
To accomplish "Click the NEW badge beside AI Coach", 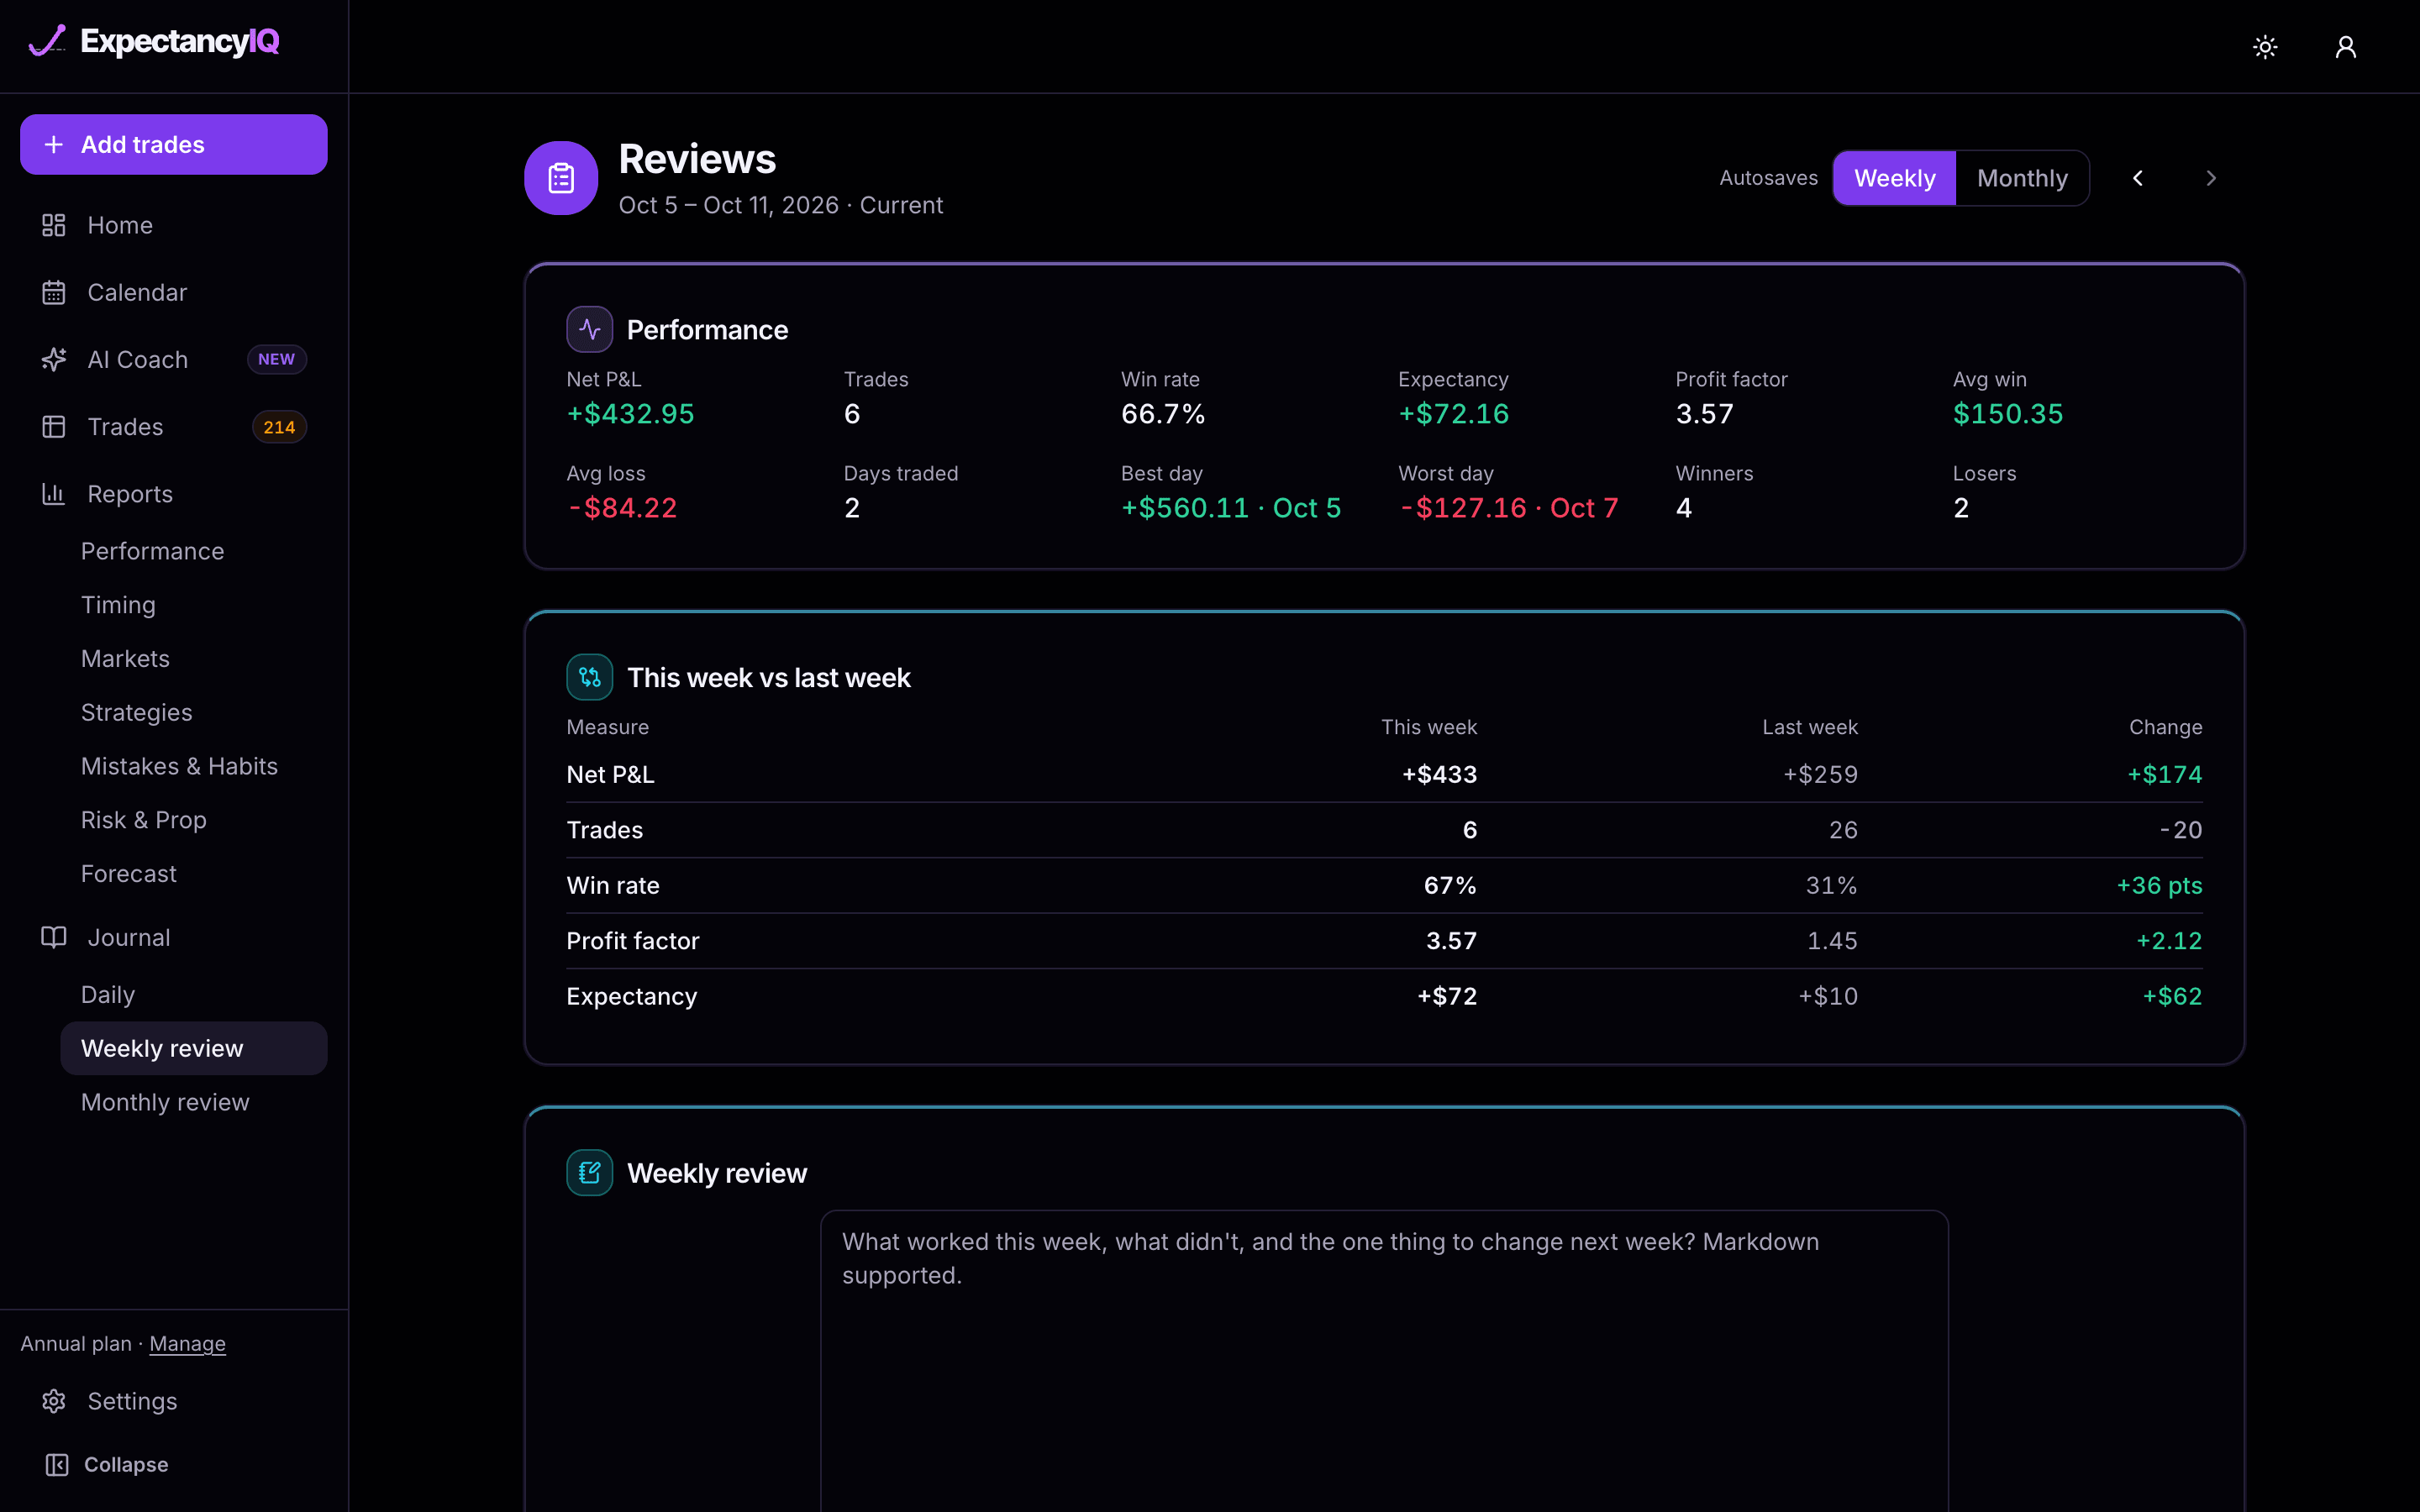I will pyautogui.click(x=276, y=359).
